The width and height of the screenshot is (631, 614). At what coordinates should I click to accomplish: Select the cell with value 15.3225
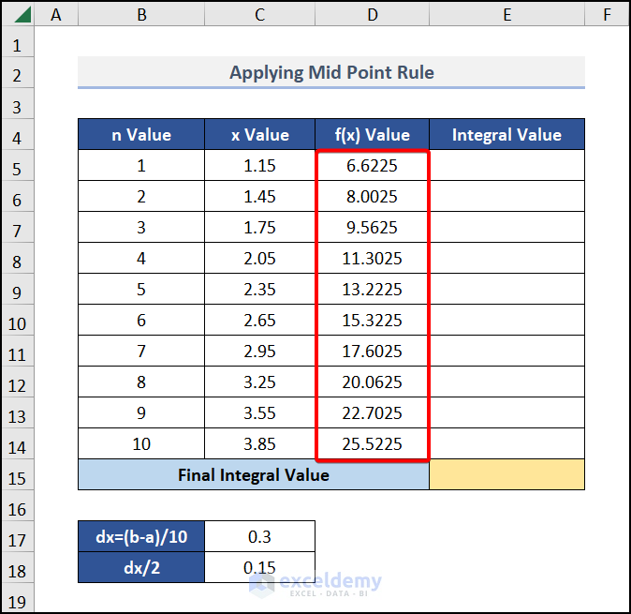point(373,321)
